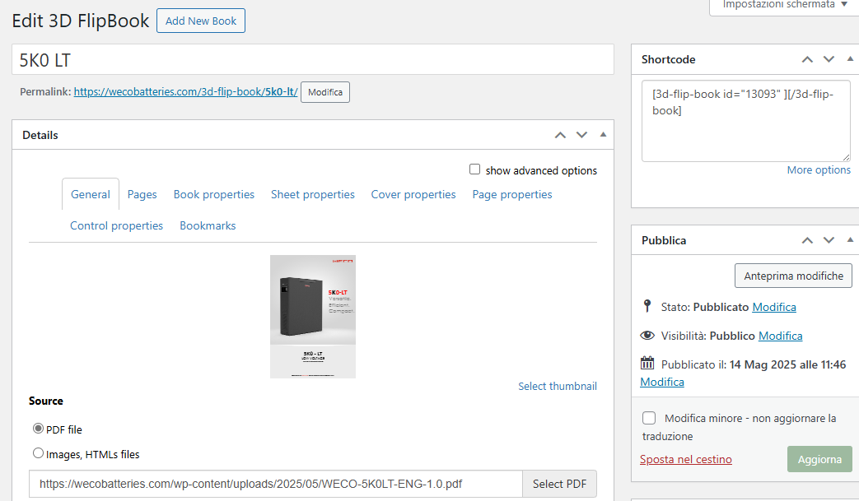Click the Aggiorna button
The height and width of the screenshot is (501, 859).
tap(819, 459)
